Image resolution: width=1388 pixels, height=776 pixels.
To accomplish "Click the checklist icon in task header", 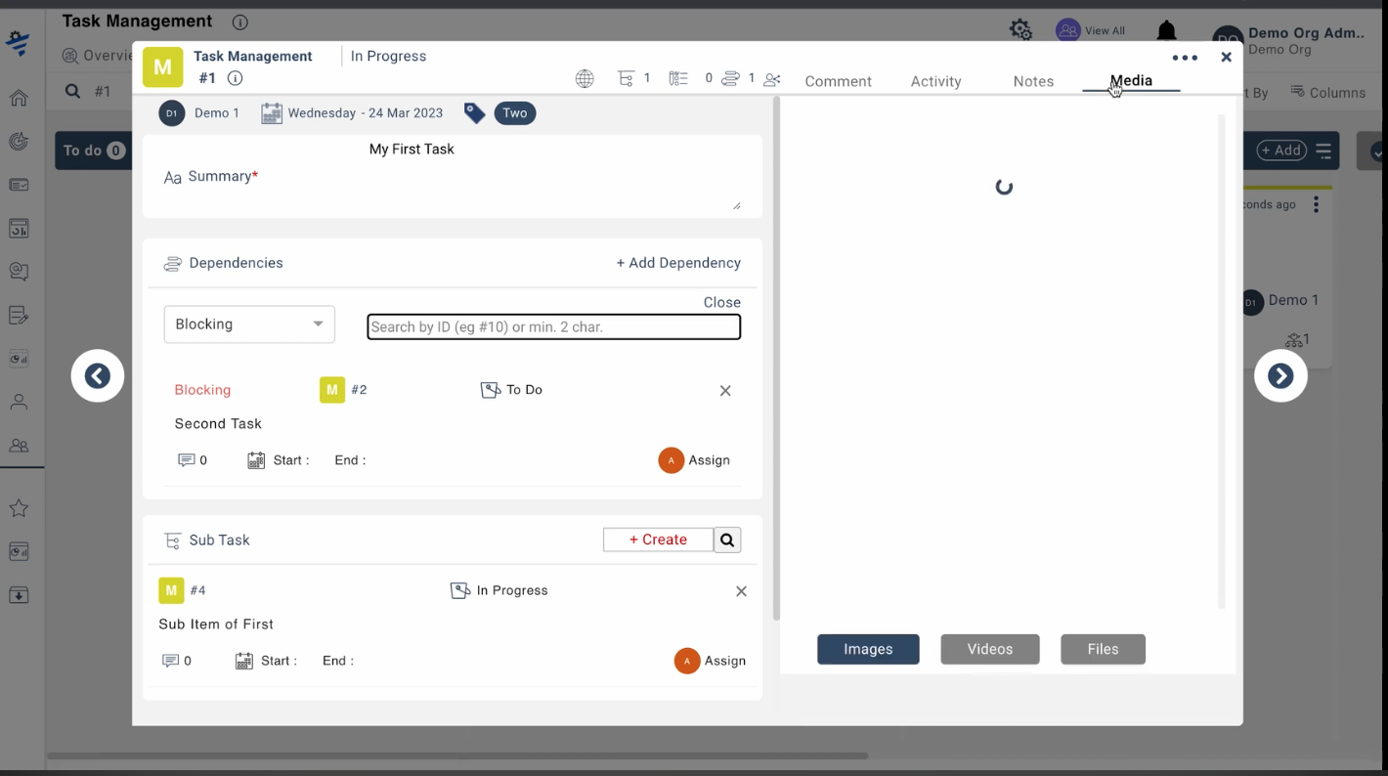I will click(x=678, y=78).
